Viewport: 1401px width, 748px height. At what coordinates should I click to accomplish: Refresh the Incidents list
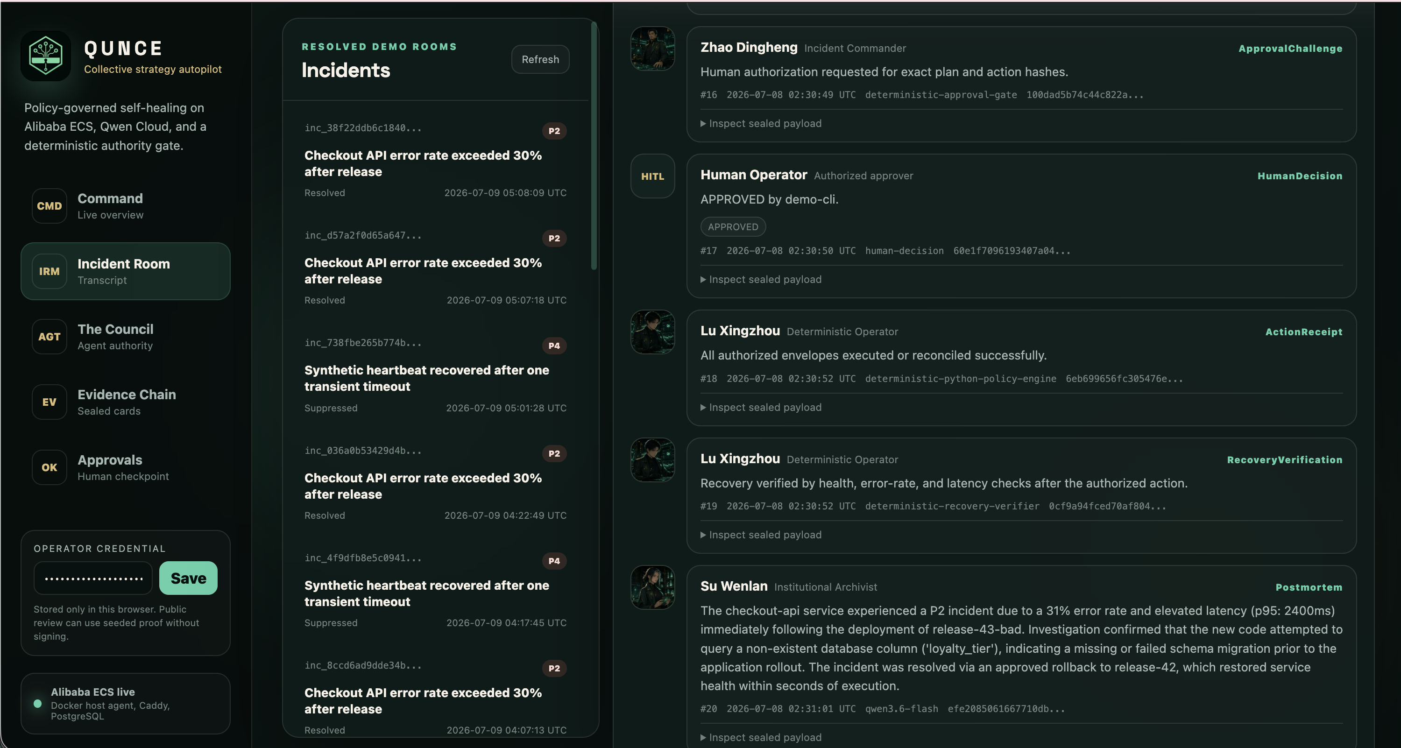(540, 59)
